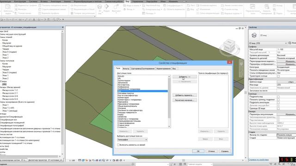296x166 pixels.
Task: Select Площадь поверхности in available fields
Action: 127,113
